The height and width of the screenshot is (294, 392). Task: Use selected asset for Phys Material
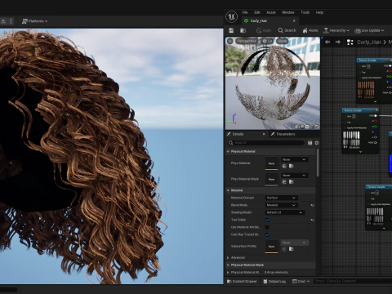tap(284, 166)
